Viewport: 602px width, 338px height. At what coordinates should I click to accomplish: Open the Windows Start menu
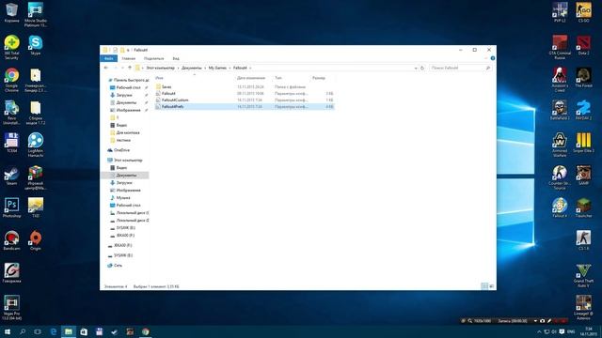(x=8, y=331)
